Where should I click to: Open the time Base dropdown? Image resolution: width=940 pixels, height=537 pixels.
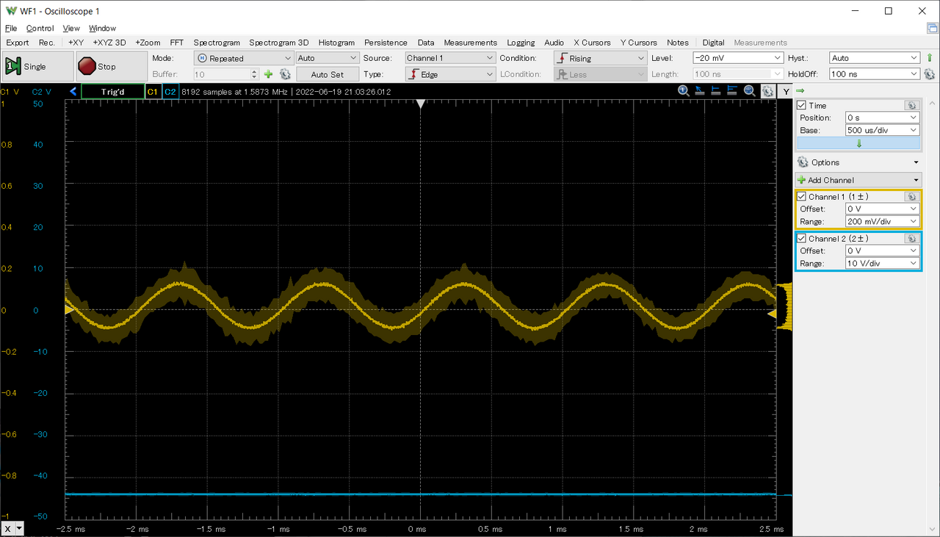[x=881, y=130]
